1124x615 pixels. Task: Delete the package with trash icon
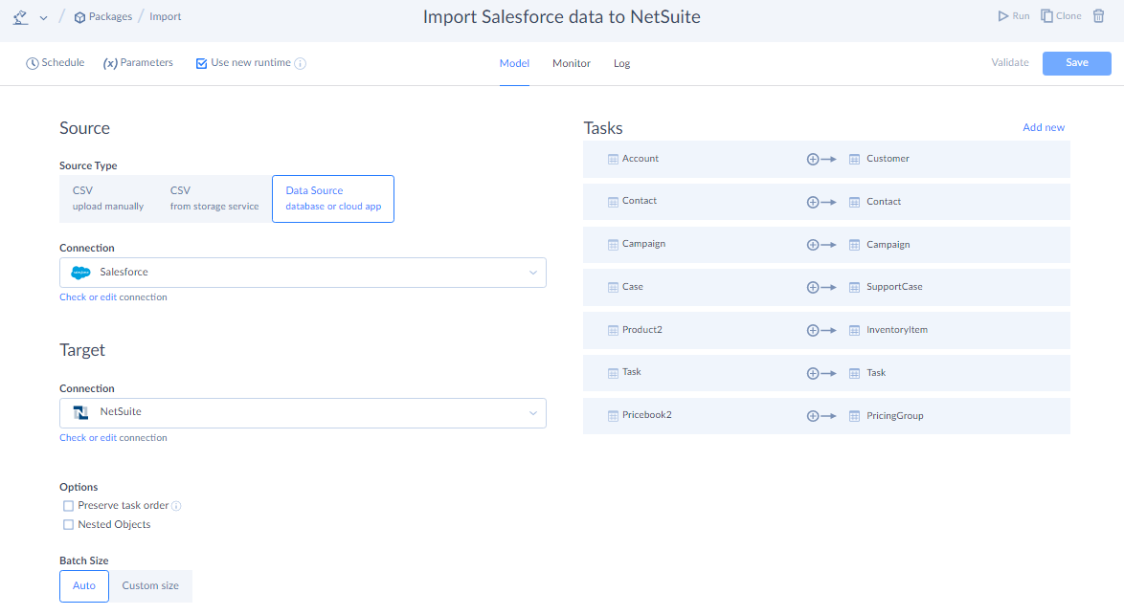coord(1098,15)
